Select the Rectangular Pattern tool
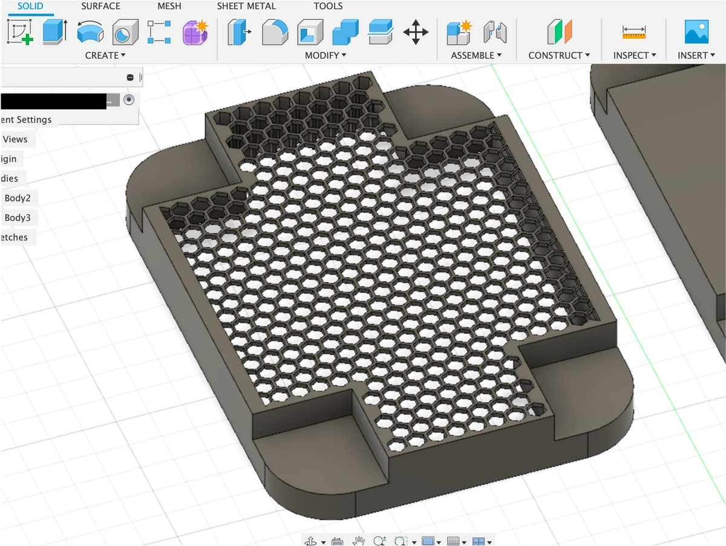The width and height of the screenshot is (726, 546). tap(159, 31)
